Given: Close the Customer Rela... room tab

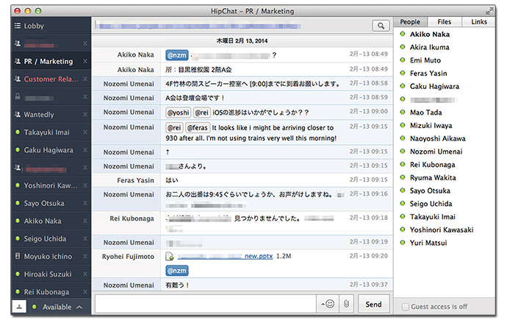Looking at the screenshot, I should (x=85, y=79).
